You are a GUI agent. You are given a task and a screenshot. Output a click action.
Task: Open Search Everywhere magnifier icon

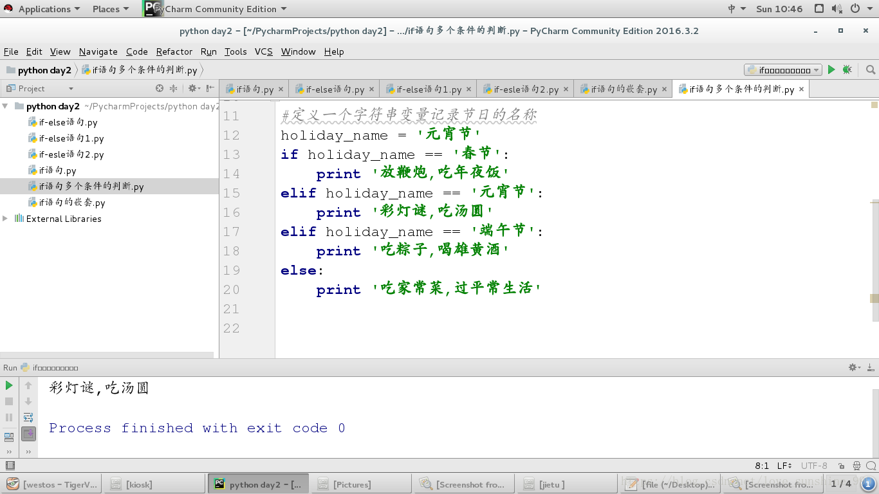871,69
